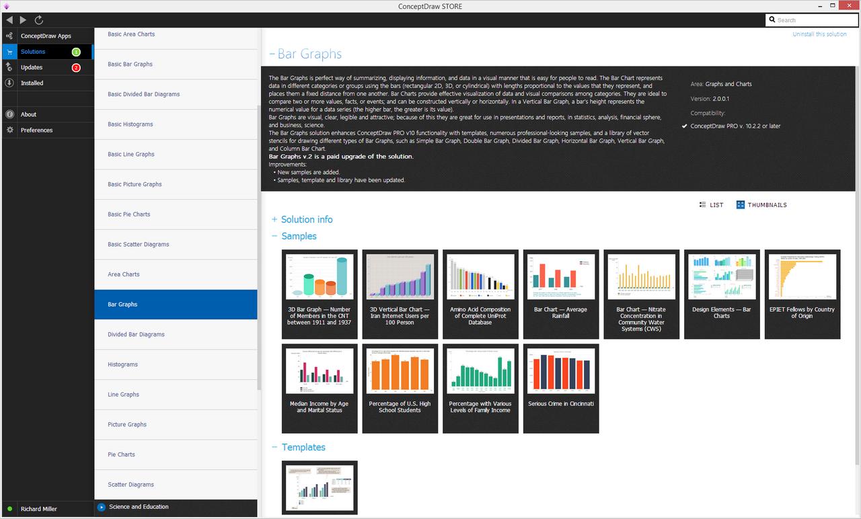Open EPIET Fellows by Country sample

(802, 294)
